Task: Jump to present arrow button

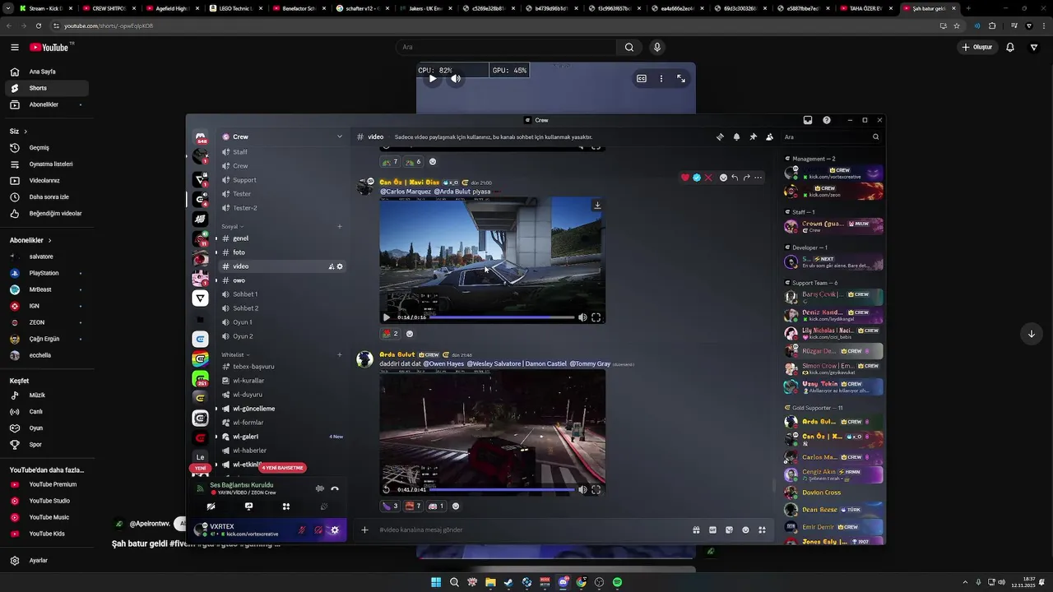Action: click(1031, 333)
